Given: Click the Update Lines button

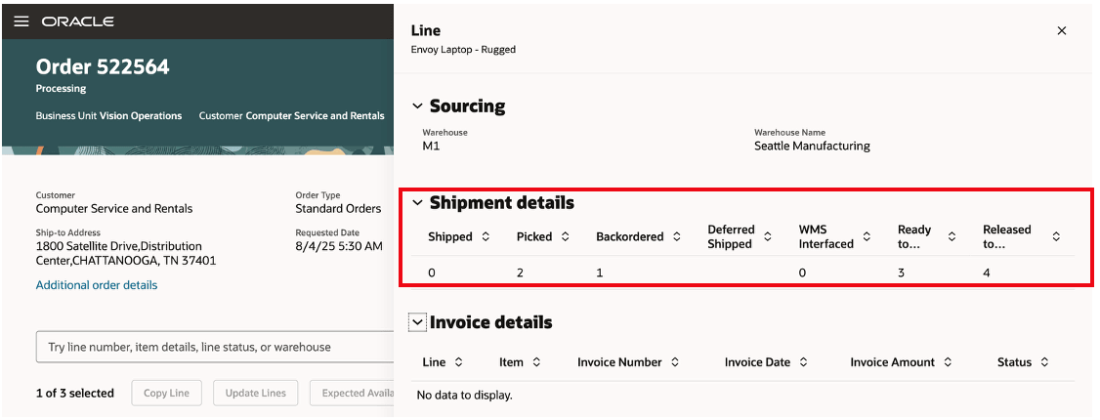Looking at the screenshot, I should (x=255, y=393).
